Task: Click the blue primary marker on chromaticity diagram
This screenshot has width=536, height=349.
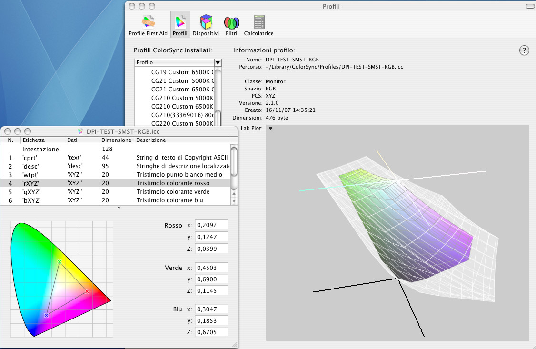Action: tap(47, 315)
